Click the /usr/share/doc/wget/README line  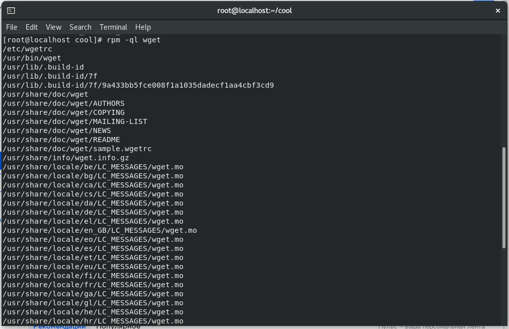[x=61, y=140]
